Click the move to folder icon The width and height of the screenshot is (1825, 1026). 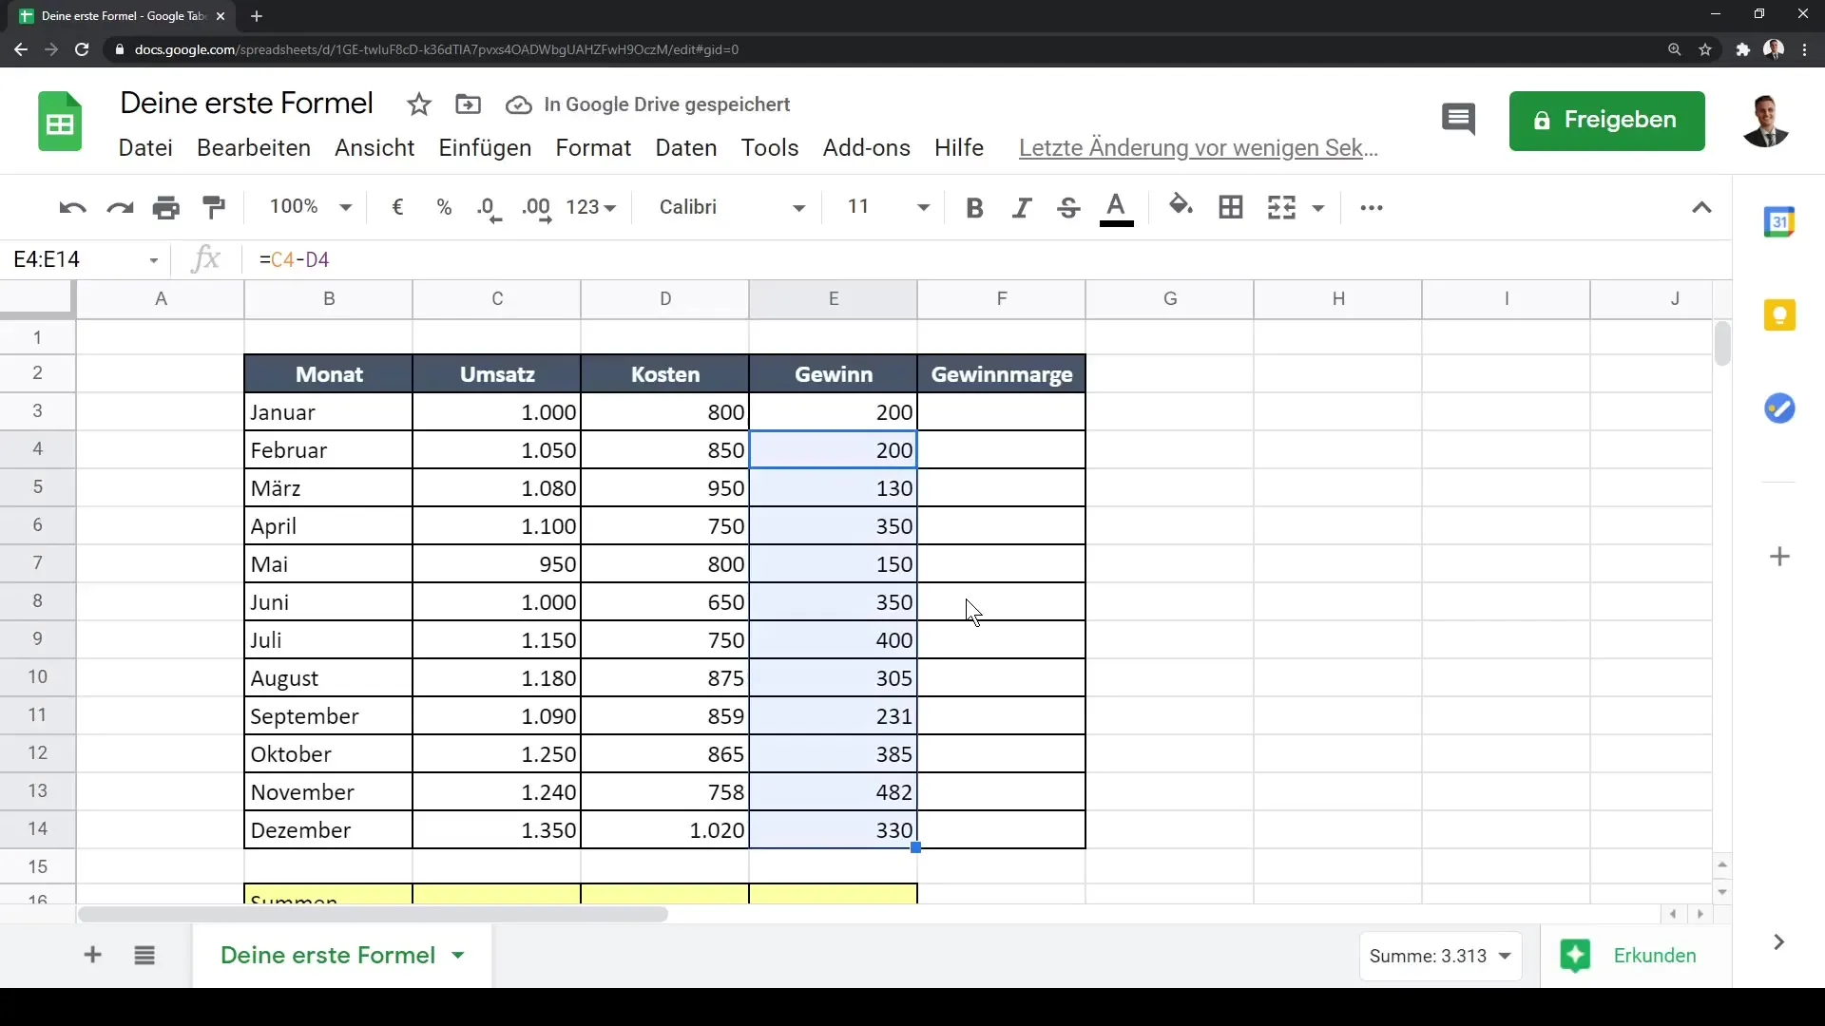point(468,104)
